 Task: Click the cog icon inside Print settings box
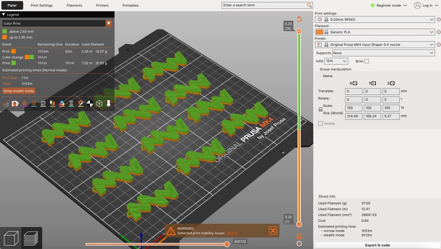319,20
